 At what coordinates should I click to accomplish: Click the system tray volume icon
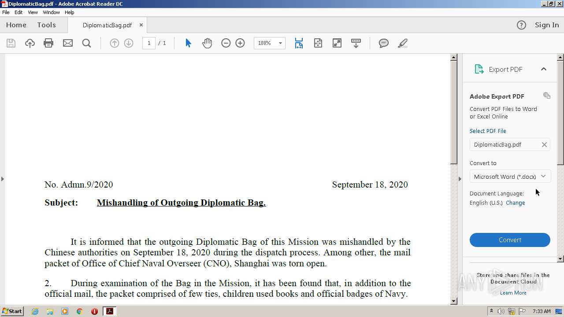pyautogui.click(x=501, y=311)
